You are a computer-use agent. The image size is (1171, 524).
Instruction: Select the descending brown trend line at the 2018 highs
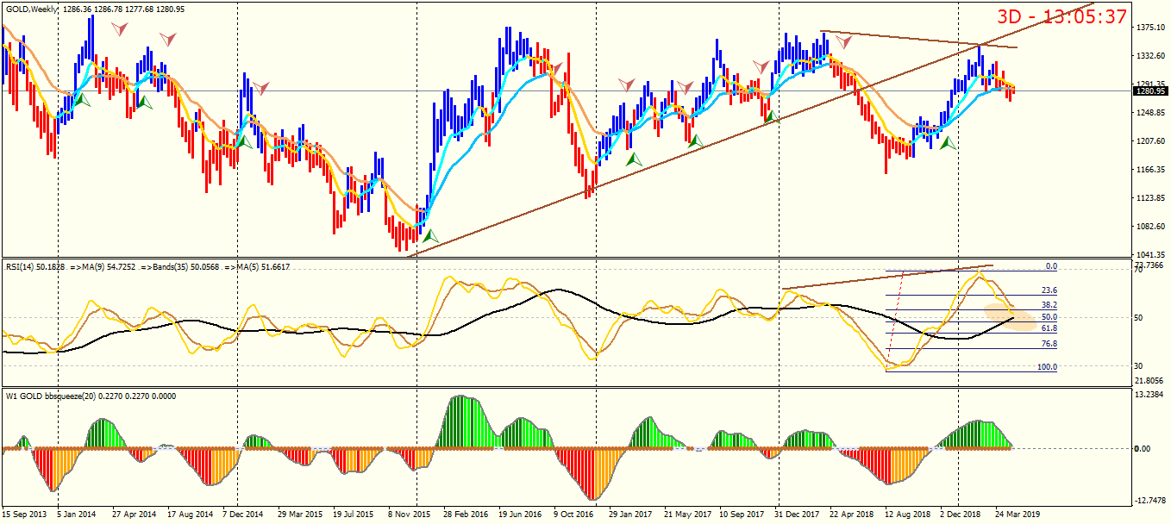pyautogui.click(x=918, y=40)
